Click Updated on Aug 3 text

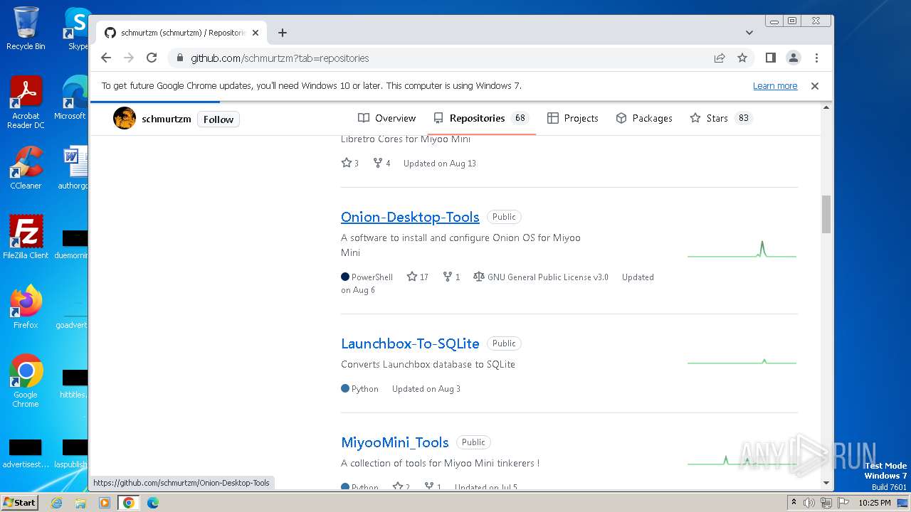(x=426, y=389)
